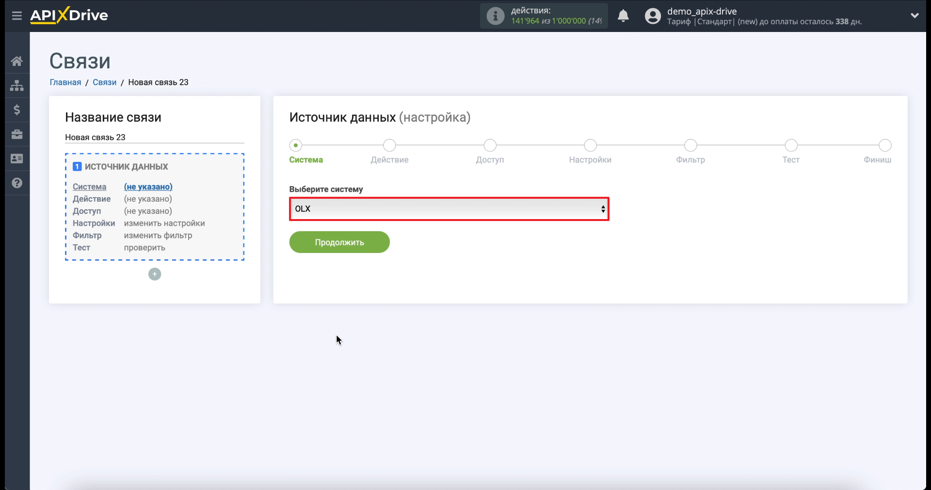931x490 pixels.
Task: Click the Система link in the data source block
Action: pos(89,187)
